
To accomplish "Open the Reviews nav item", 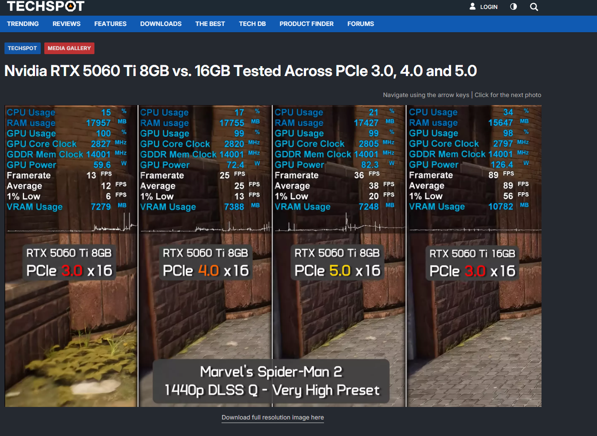I will pos(67,24).
